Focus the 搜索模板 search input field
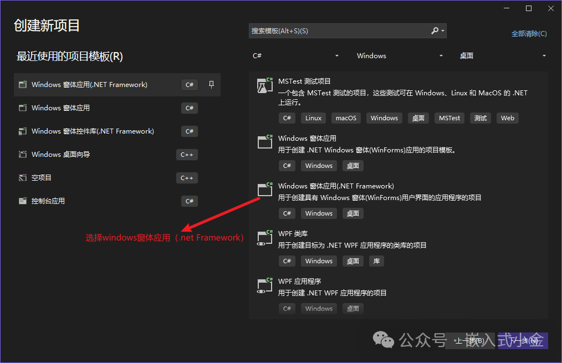The height and width of the screenshot is (363, 562). 340,31
